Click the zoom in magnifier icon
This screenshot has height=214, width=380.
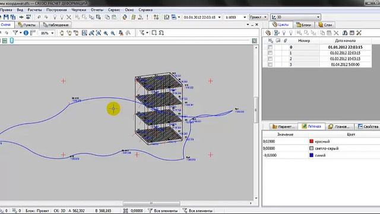(106, 33)
